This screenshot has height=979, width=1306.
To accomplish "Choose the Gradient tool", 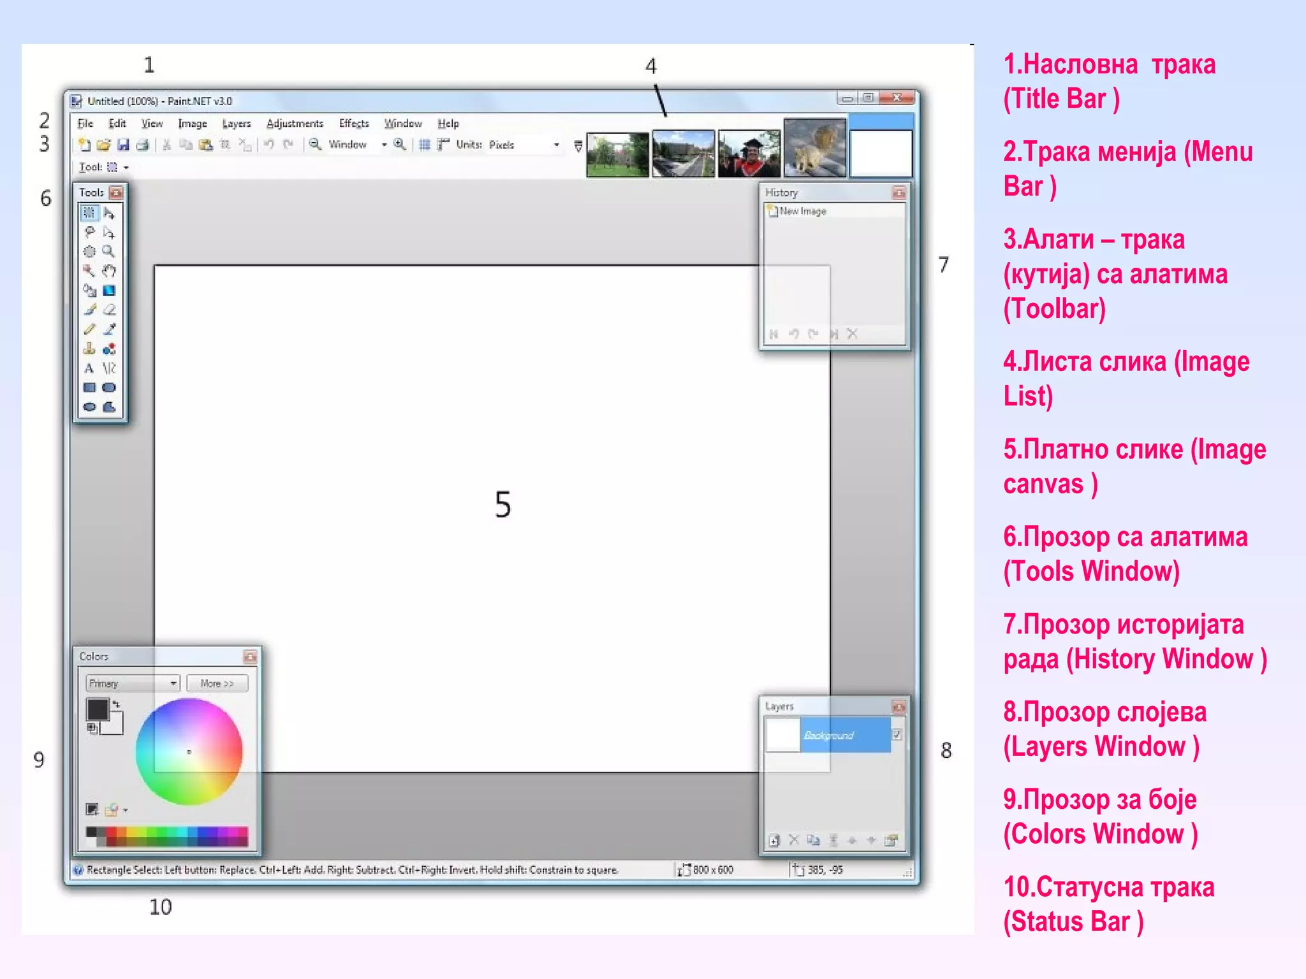I will [110, 291].
